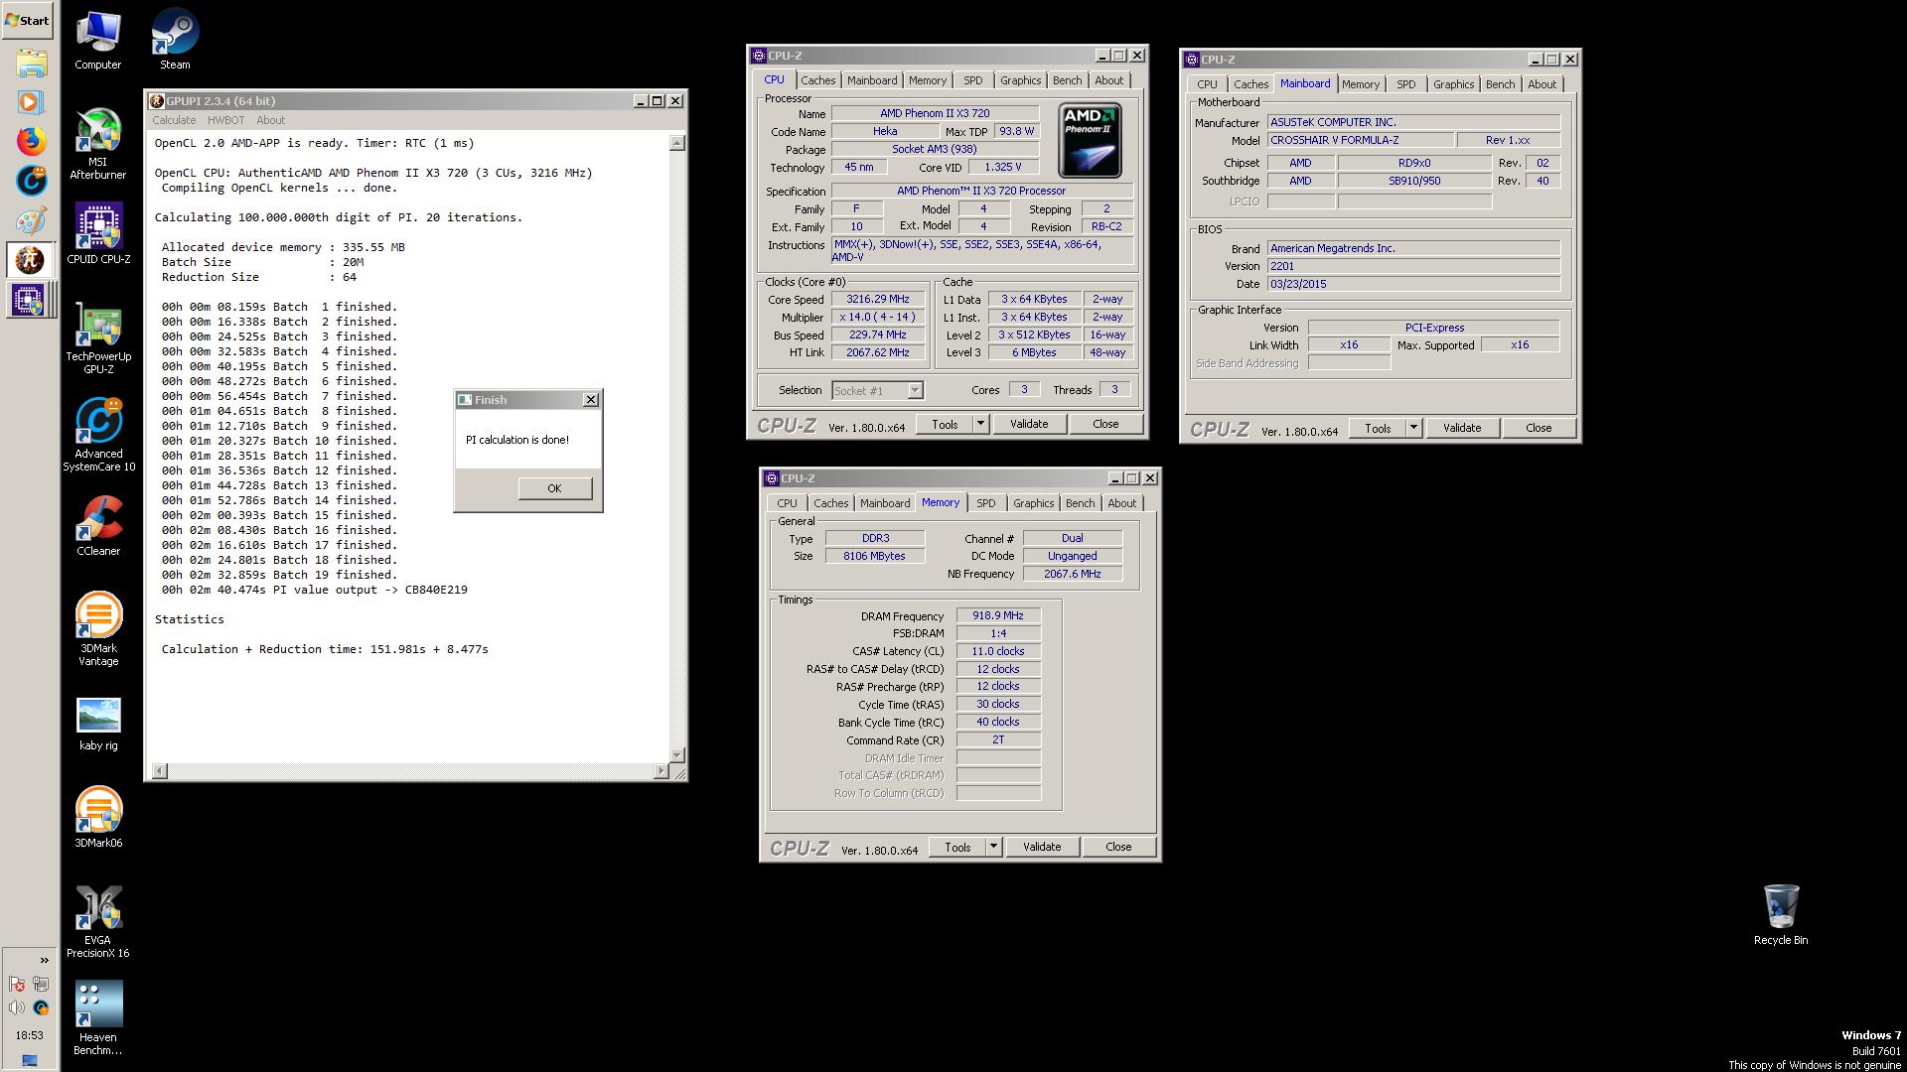Open Paint from the taskbar
The height and width of the screenshot is (1072, 1907).
(x=30, y=220)
